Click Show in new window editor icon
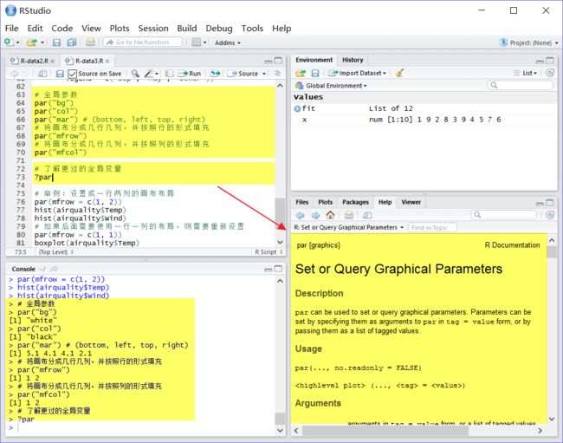 tap(42, 74)
